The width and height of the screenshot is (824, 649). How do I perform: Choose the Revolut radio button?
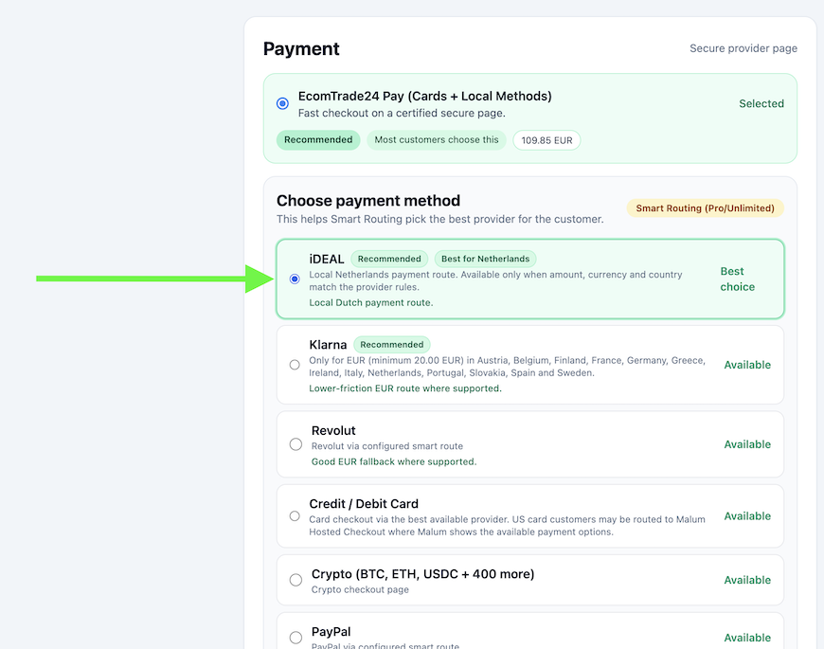[296, 444]
